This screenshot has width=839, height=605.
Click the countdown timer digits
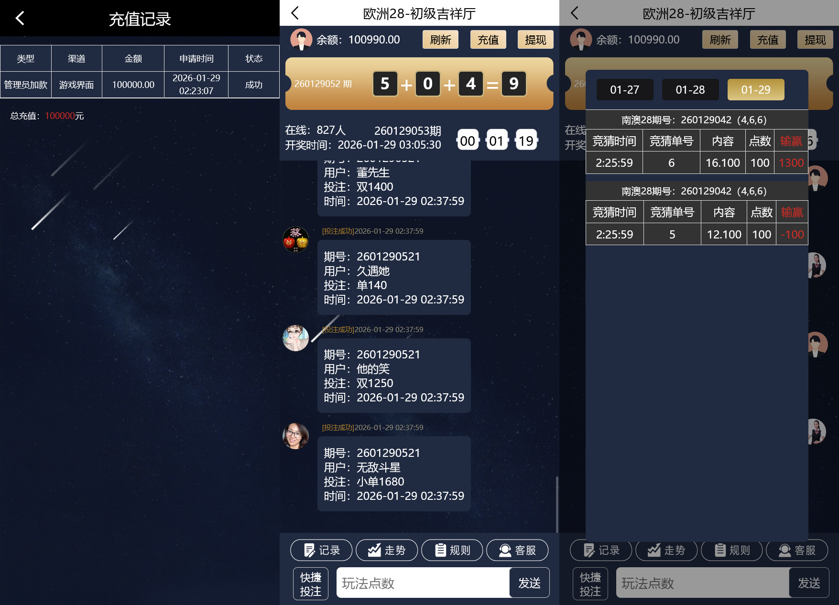(497, 140)
